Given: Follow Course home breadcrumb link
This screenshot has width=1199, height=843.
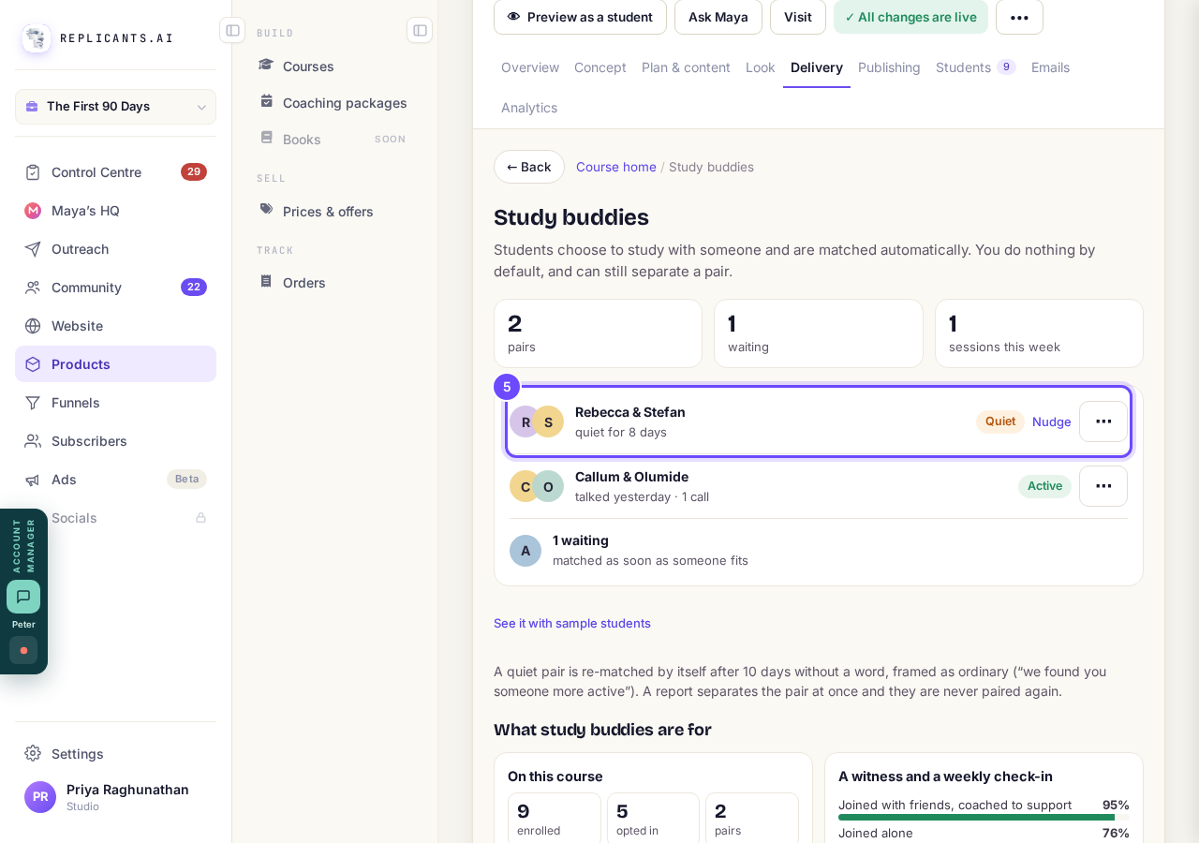Looking at the screenshot, I should pyautogui.click(x=616, y=167).
